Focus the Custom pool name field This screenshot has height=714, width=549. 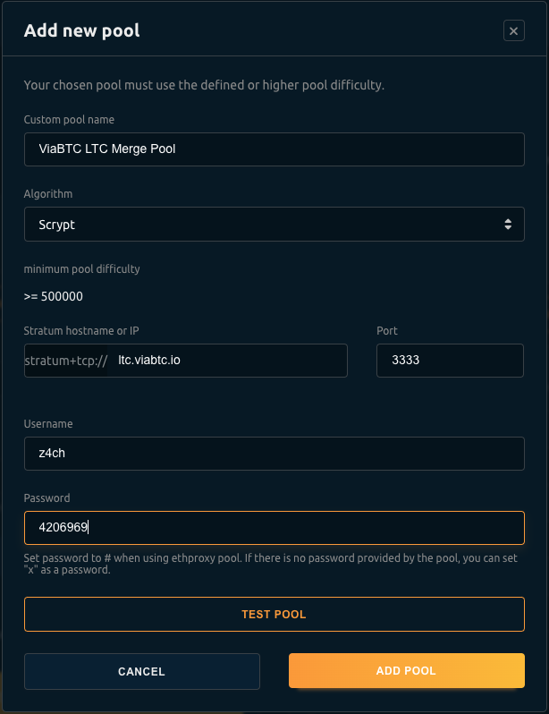click(274, 149)
